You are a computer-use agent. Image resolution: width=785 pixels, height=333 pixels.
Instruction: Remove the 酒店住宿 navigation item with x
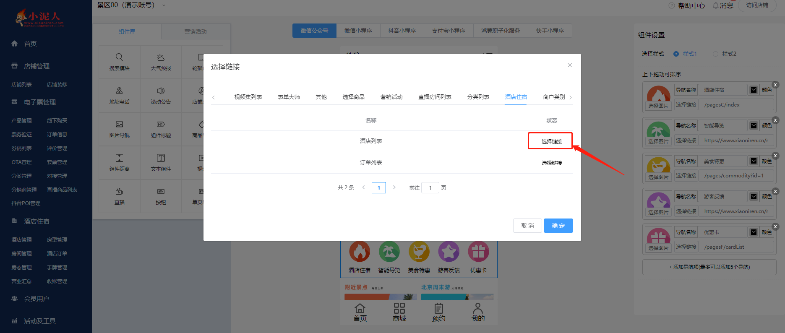(775, 85)
